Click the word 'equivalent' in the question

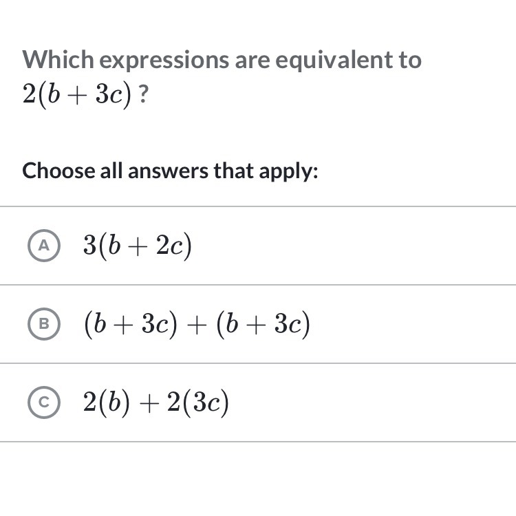334,61
